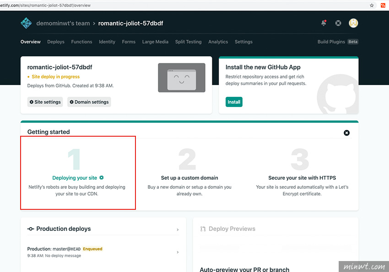Image resolution: width=389 pixels, height=272 pixels.
Task: Click the red browser extension icon
Action: click(383, 5)
